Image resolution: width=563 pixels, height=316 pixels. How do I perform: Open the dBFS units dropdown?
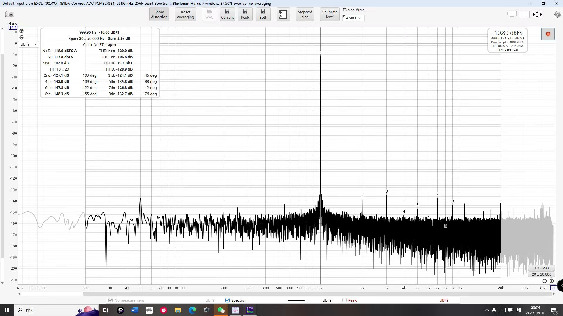click(29, 44)
